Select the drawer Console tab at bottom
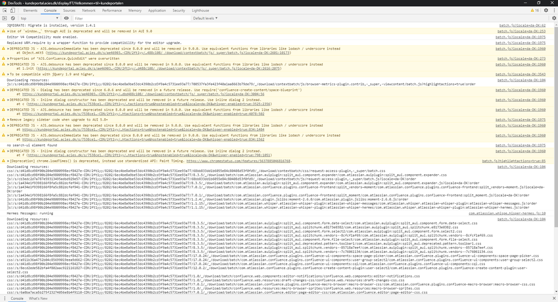Viewport: 558px width, 302px height. coord(17,299)
